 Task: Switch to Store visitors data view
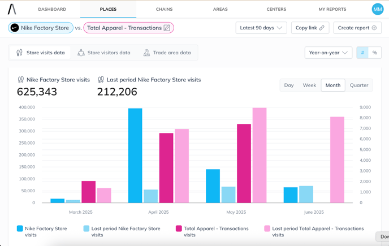pos(103,53)
